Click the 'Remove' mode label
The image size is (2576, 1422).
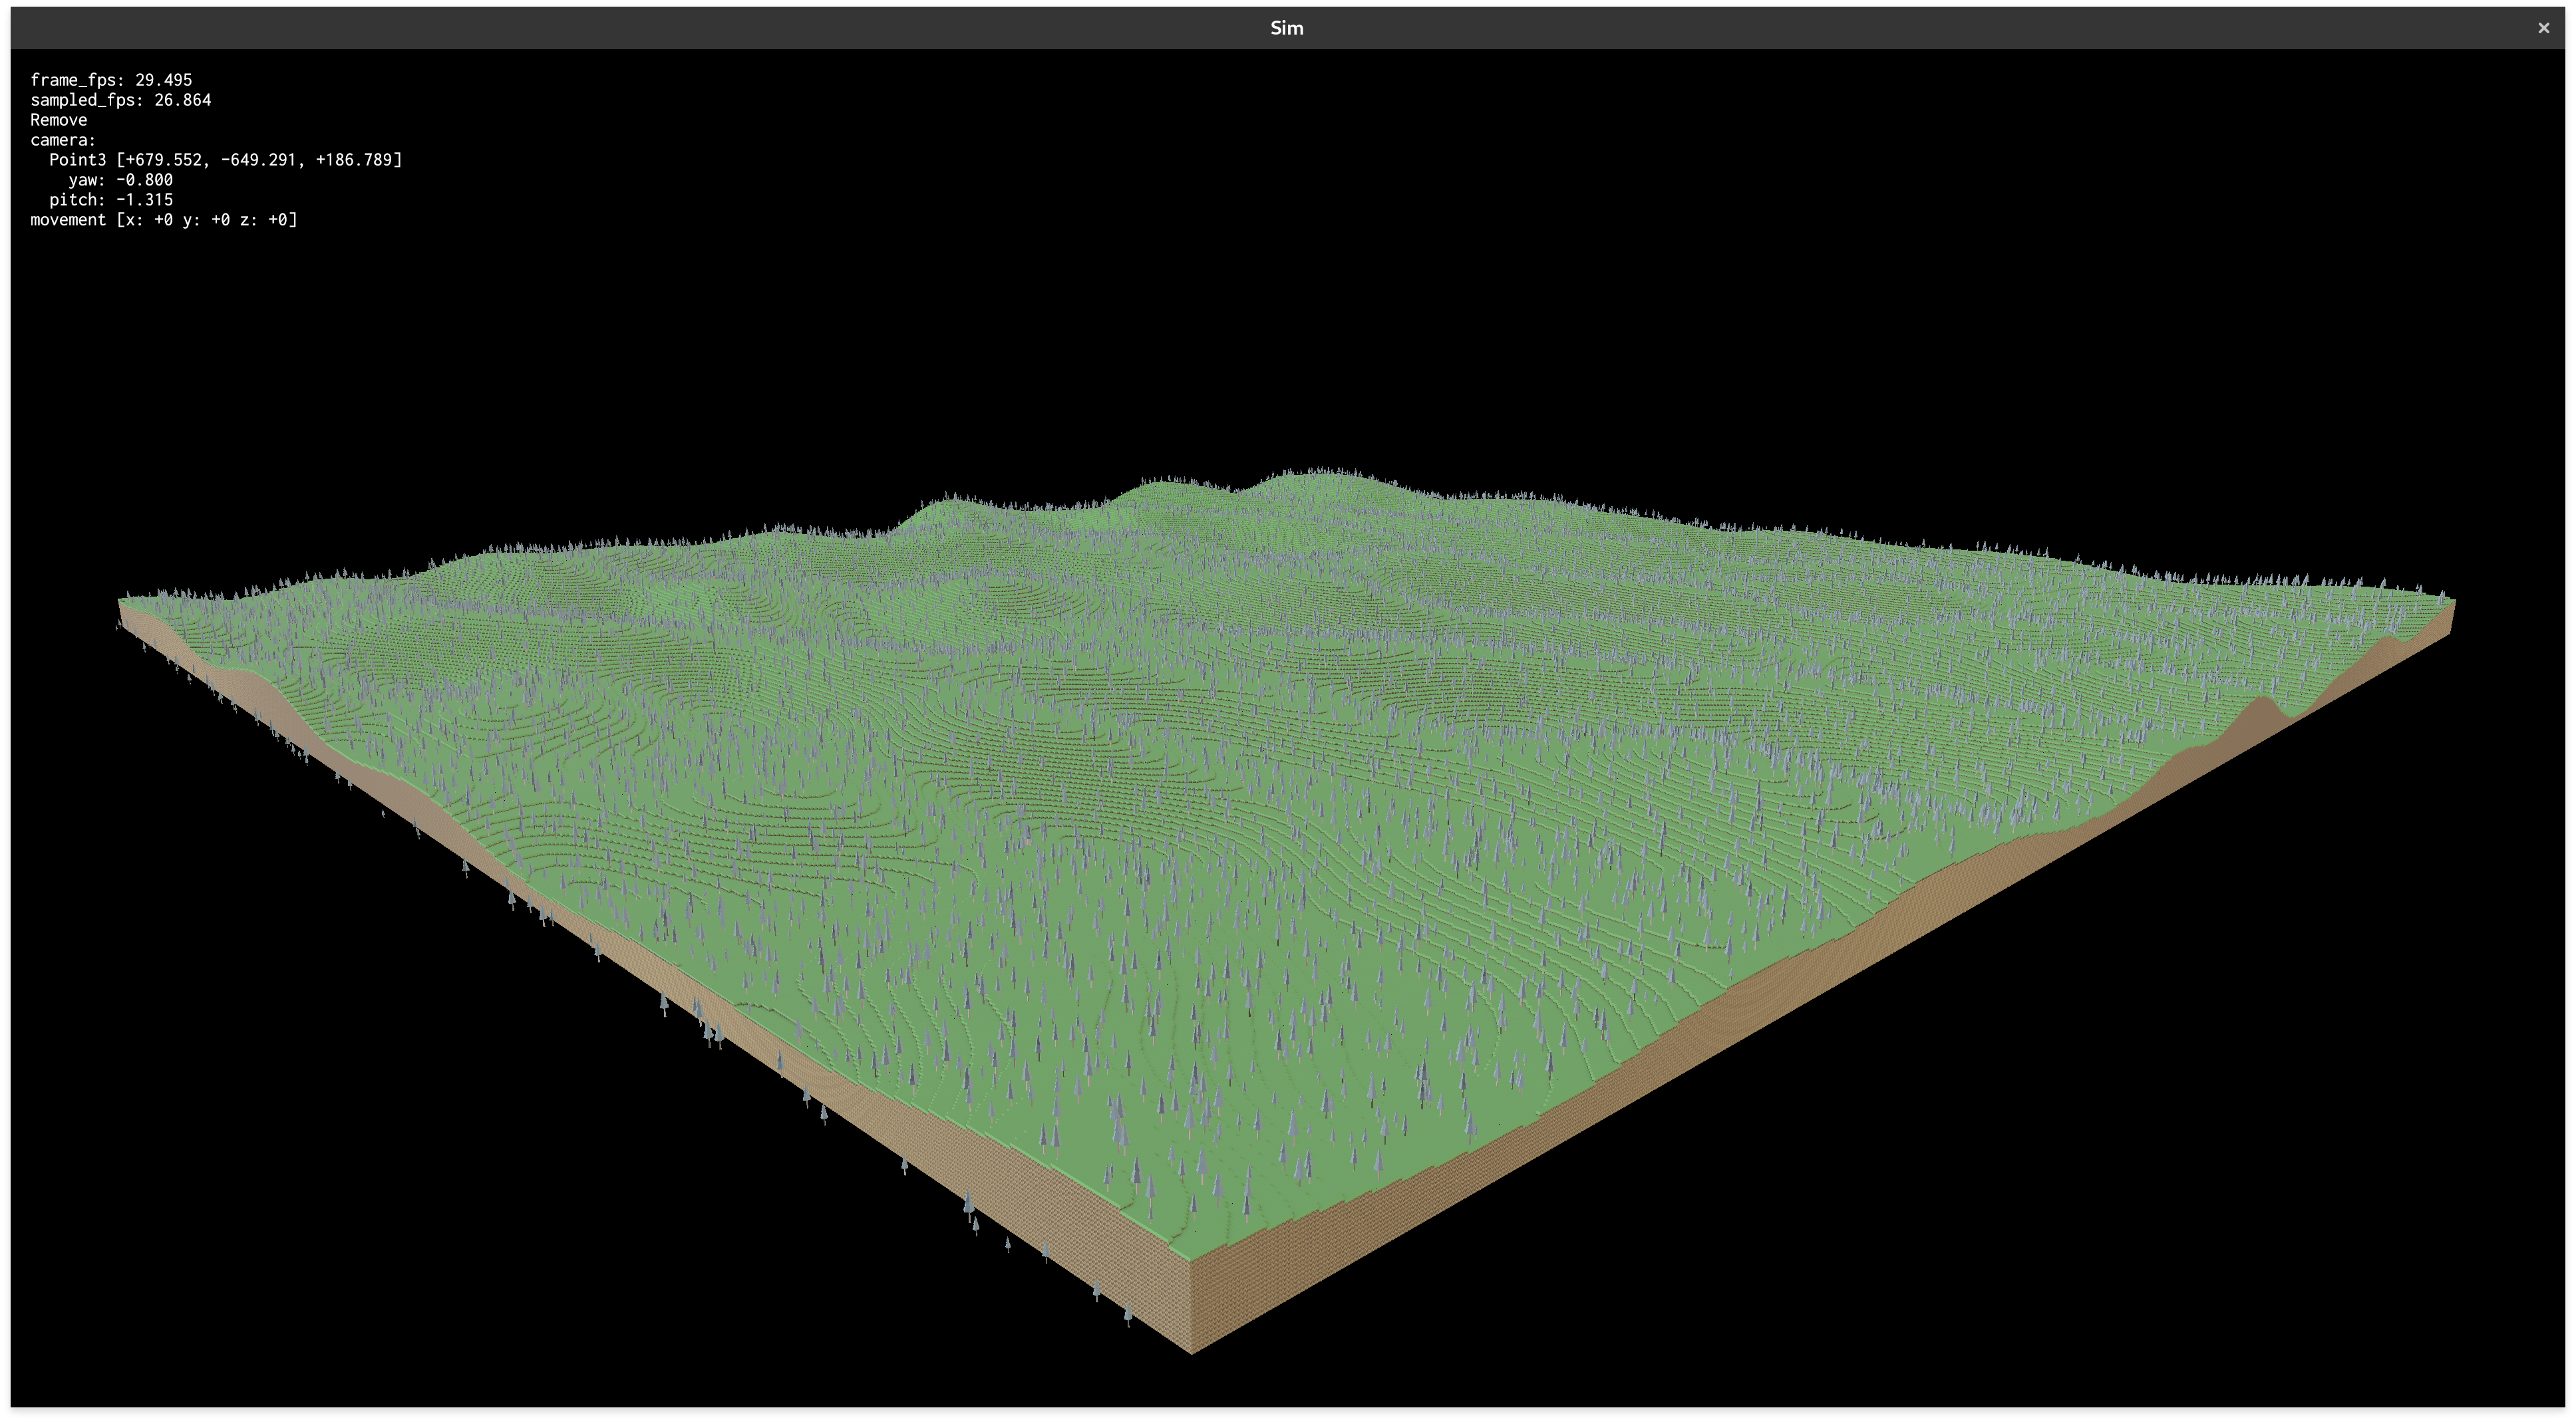tap(59, 120)
